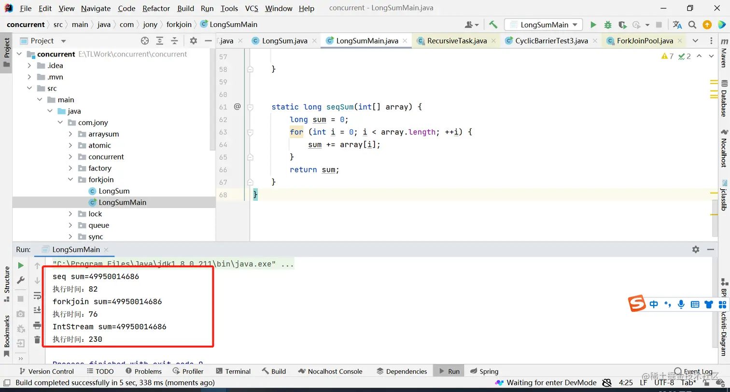Viewport: 730px width, 392px height.
Task: Switch to the ForkJoinPool.java tab
Action: [645, 41]
